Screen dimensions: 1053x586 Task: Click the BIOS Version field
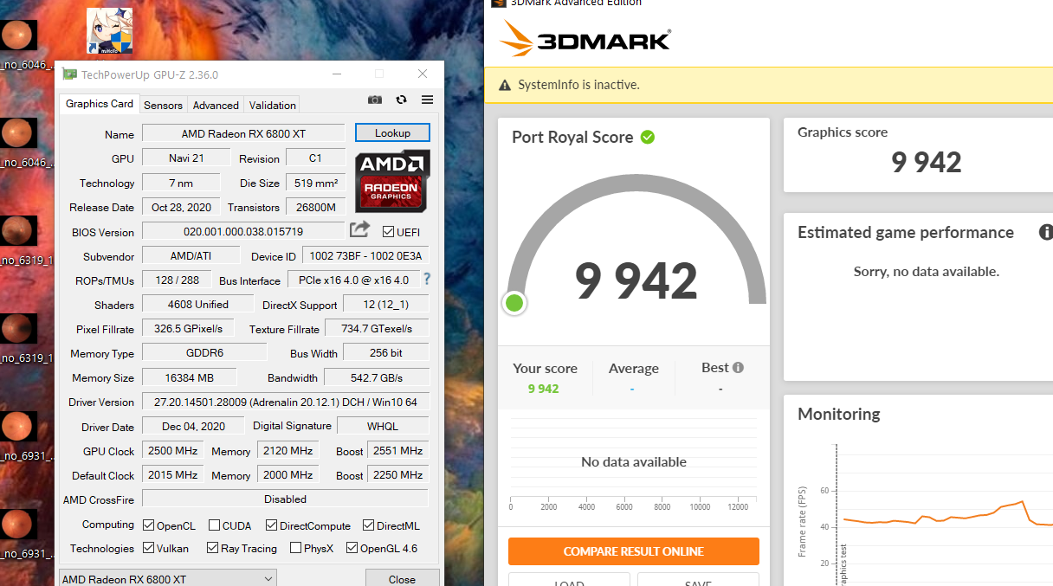pyautogui.click(x=243, y=231)
